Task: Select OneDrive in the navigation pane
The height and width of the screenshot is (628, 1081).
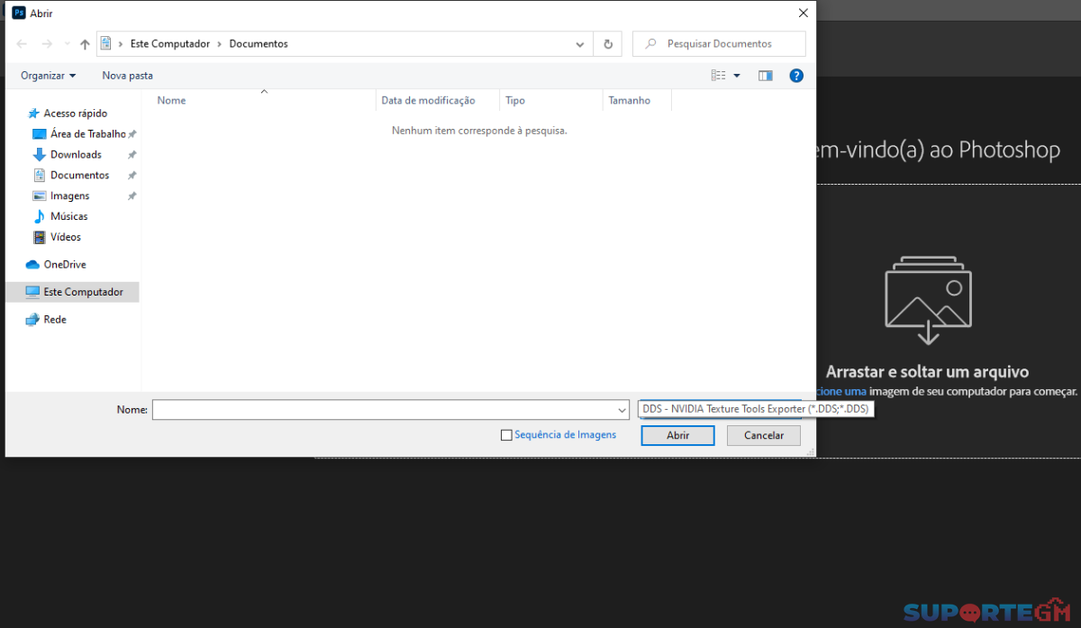Action: [65, 264]
